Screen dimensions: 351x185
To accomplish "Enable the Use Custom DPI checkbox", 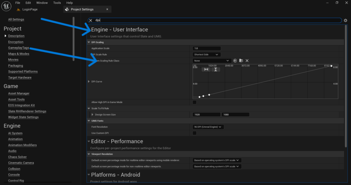I will click(195, 133).
